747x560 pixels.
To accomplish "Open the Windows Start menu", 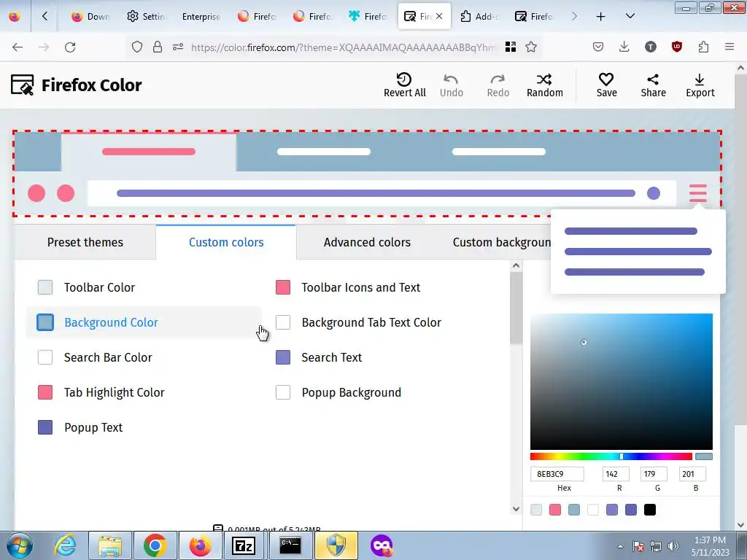I will tap(19, 545).
